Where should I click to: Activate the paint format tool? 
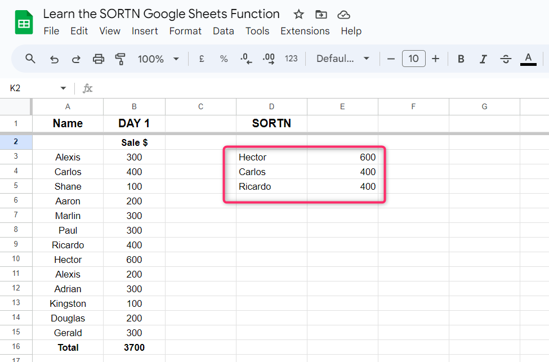pos(120,59)
